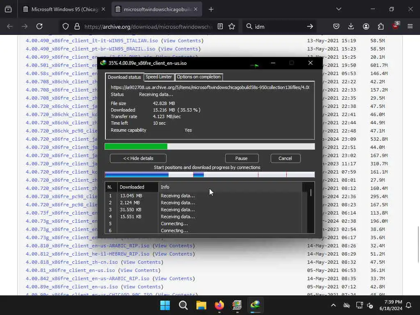Click the address bar URL field
Screen dimensions: 420x315
(x=148, y=27)
